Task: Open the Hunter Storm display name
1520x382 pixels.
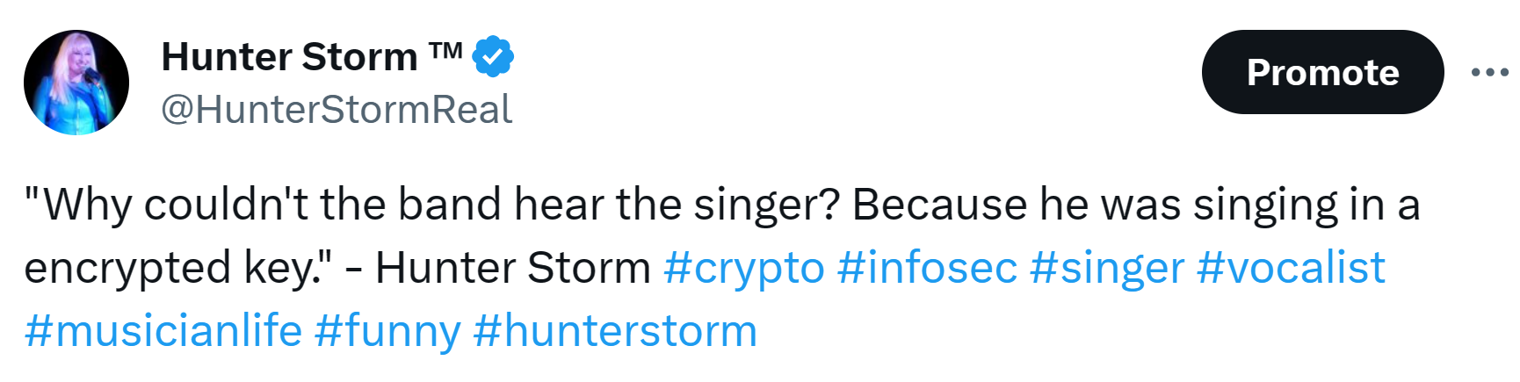Action: tap(289, 57)
